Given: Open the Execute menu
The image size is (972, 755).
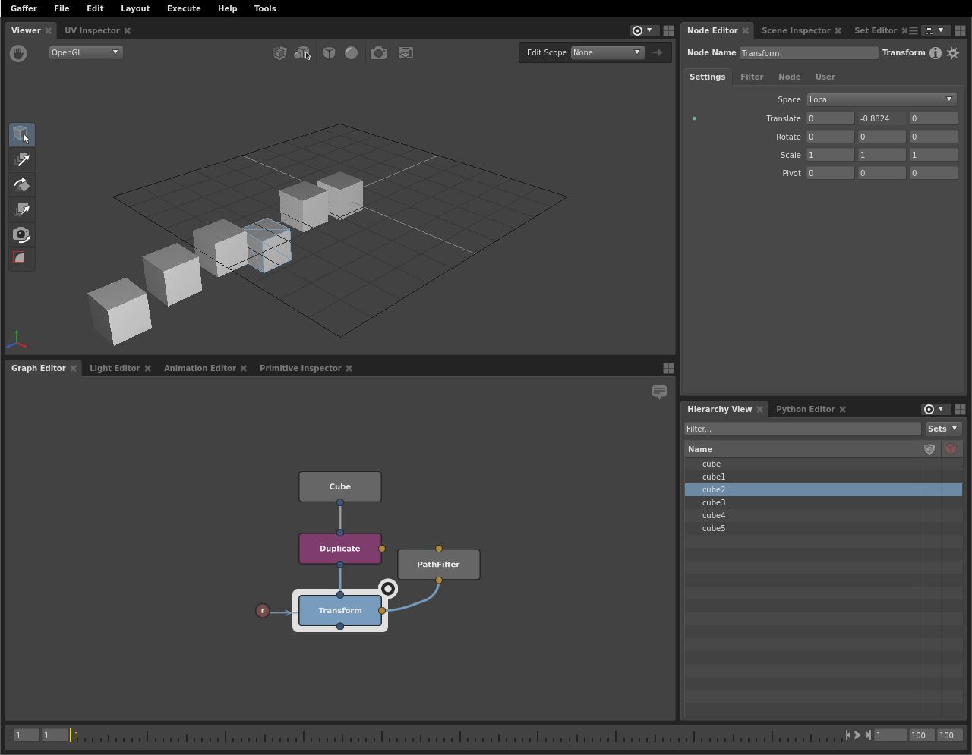Looking at the screenshot, I should pyautogui.click(x=184, y=8).
